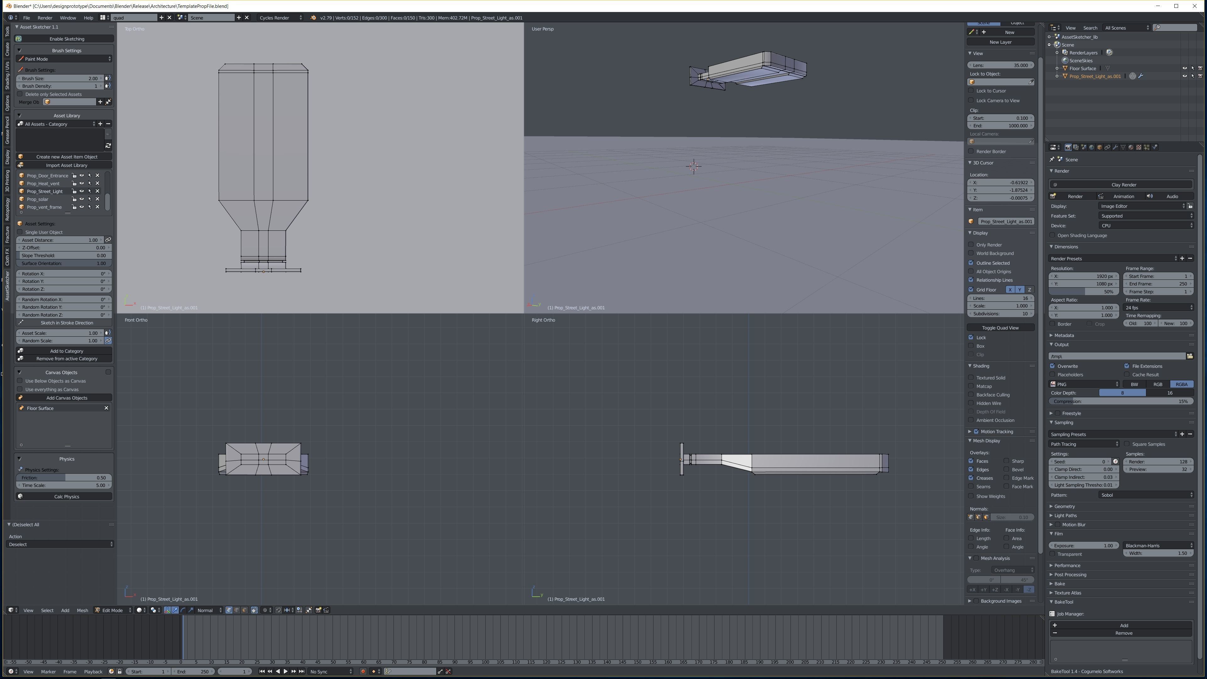The width and height of the screenshot is (1207, 679).
Task: Open the Edit Mode dropdown
Action: [113, 610]
